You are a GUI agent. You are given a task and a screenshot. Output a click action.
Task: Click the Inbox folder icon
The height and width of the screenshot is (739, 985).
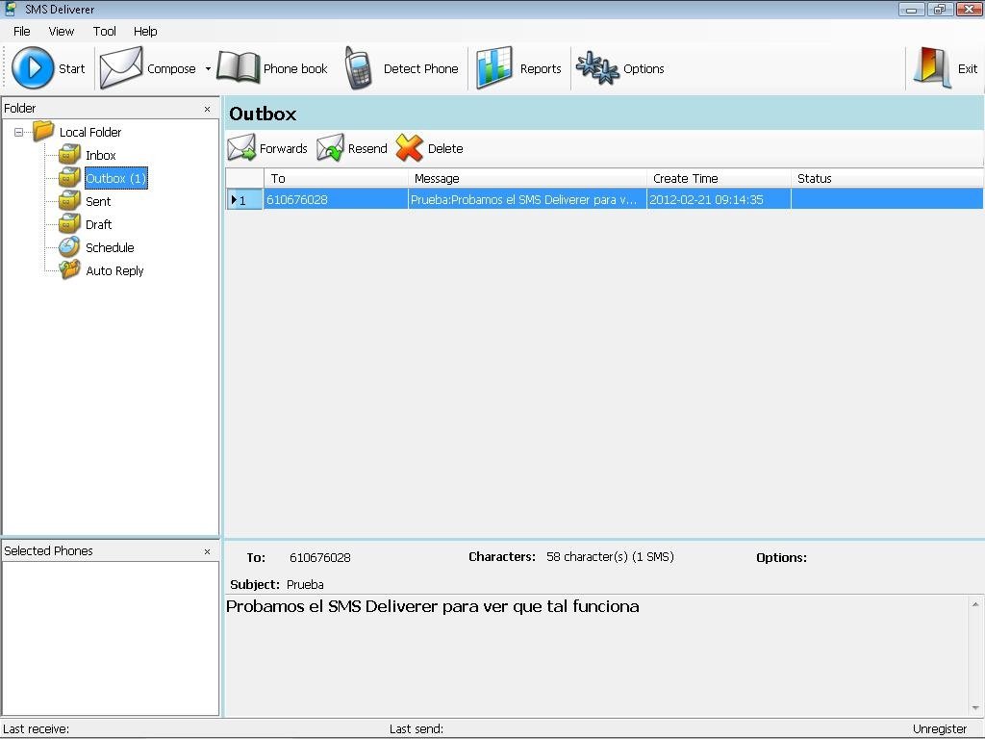click(69, 155)
